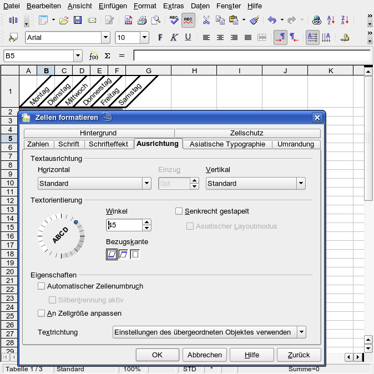
Task: Export directly as PDF icon
Action: [x=128, y=21]
